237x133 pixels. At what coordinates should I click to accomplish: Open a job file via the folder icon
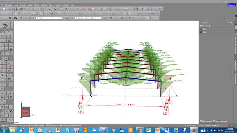click(10, 9)
